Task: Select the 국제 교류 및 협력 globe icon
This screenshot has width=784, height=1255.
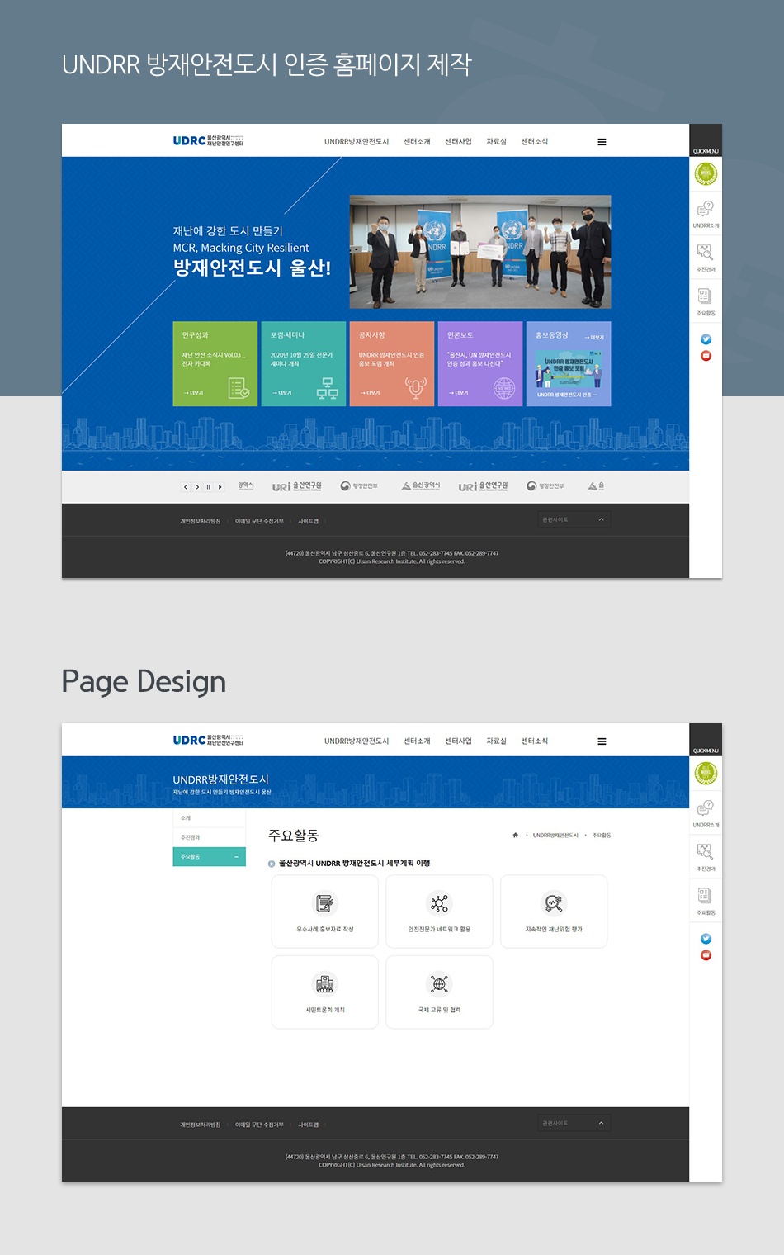Action: 439,984
